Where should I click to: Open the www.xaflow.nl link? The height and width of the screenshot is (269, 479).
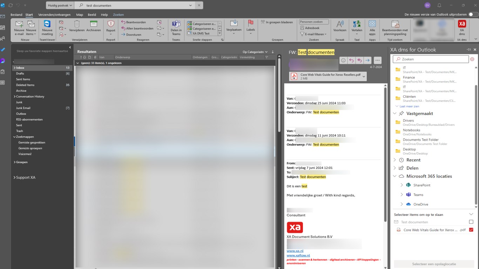tap(298, 255)
